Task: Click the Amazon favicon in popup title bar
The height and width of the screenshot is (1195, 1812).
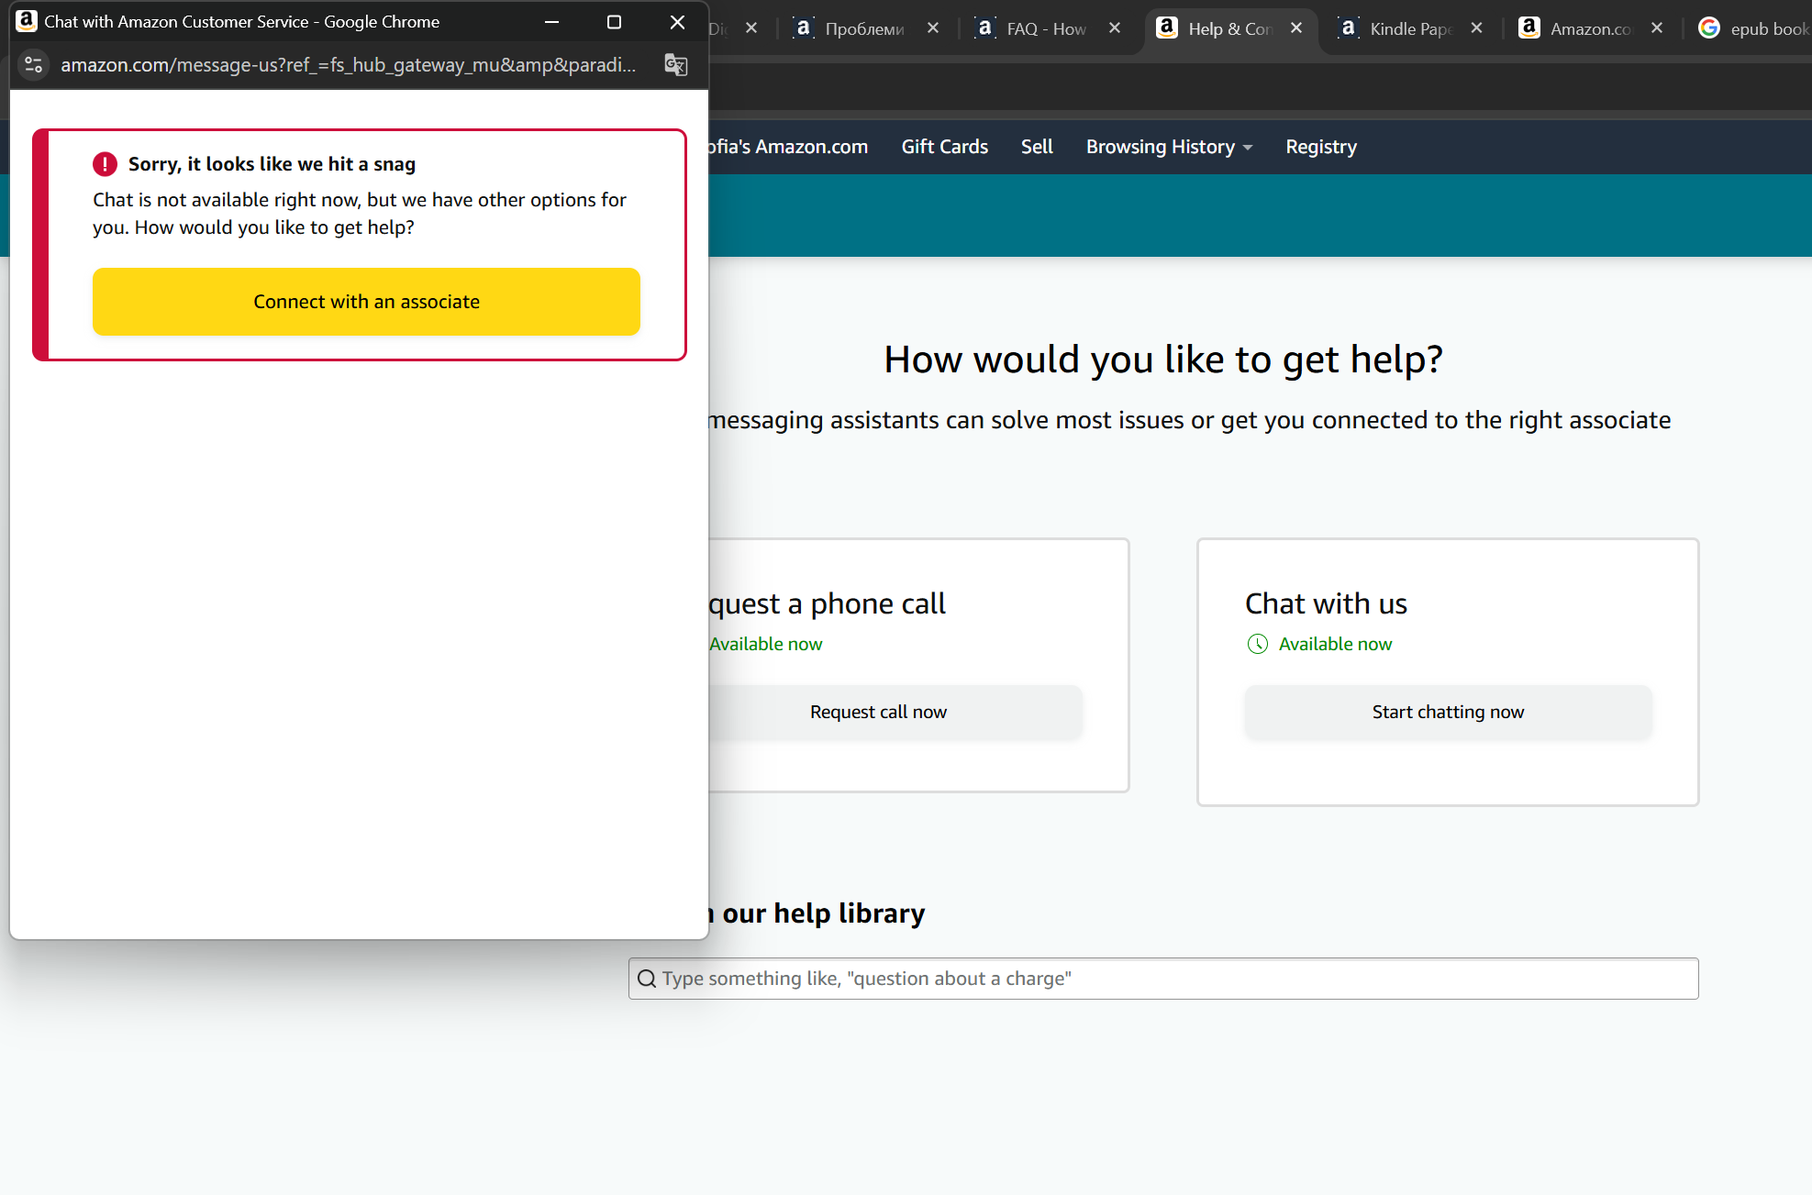Action: pyautogui.click(x=27, y=21)
